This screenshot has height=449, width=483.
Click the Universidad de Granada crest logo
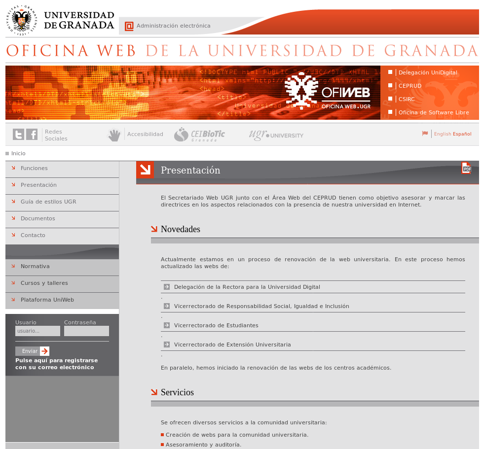point(22,20)
